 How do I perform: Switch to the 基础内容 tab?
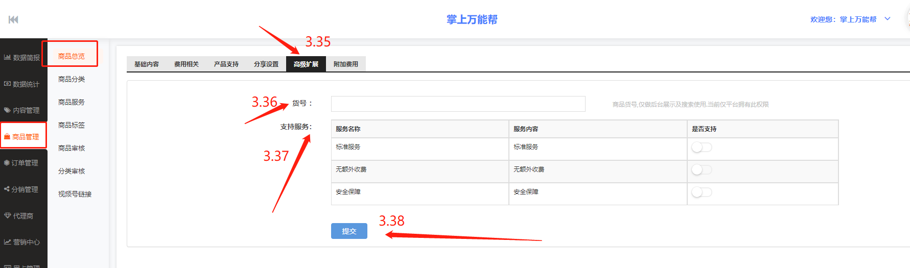(x=147, y=64)
